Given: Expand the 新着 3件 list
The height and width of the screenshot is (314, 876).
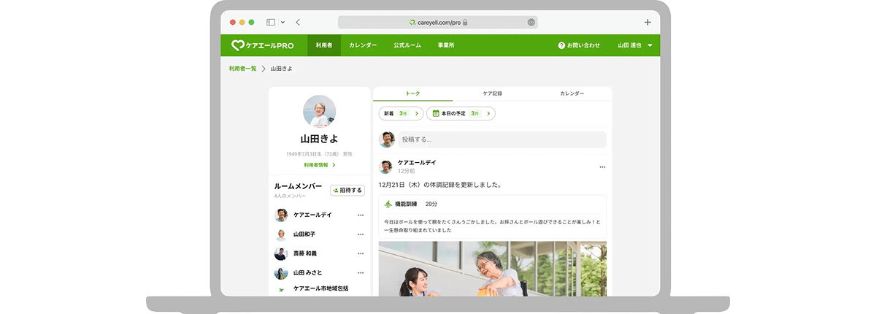Looking at the screenshot, I should point(401,114).
